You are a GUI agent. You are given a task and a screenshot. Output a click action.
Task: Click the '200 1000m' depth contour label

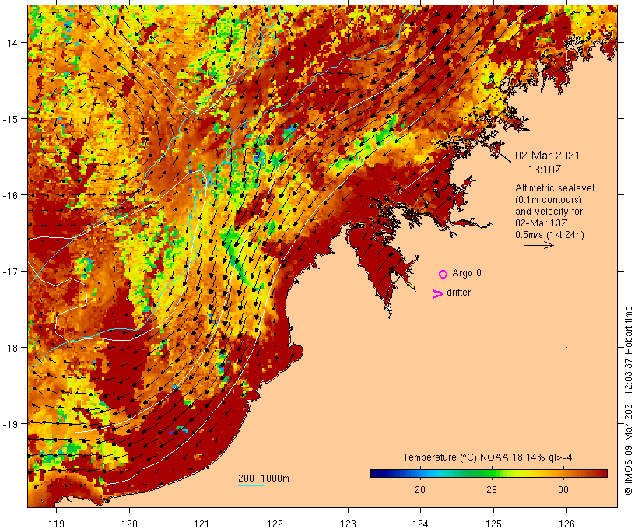click(264, 478)
